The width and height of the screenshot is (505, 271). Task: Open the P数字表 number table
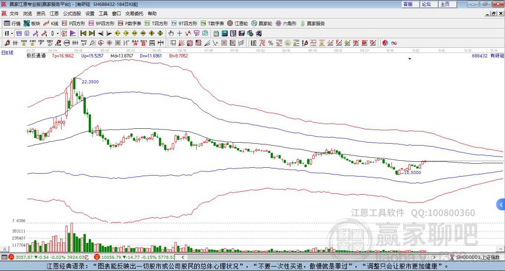pos(130,24)
